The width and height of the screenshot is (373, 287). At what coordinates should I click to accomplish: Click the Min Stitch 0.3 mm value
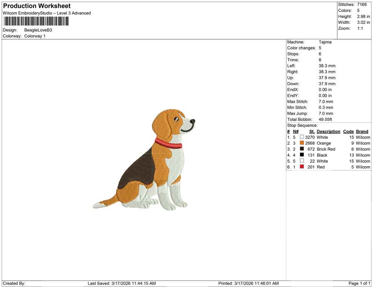tap(326, 107)
